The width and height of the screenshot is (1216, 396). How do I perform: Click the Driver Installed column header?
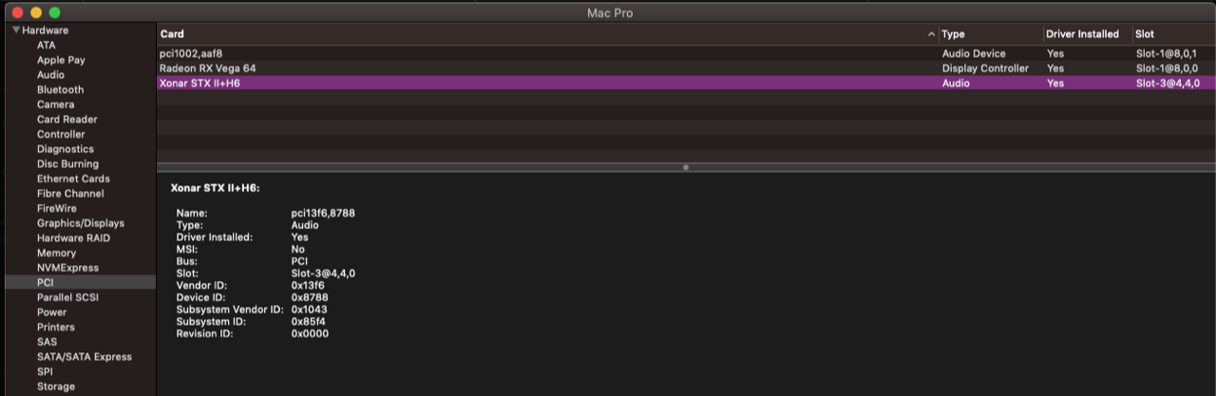tap(1088, 34)
